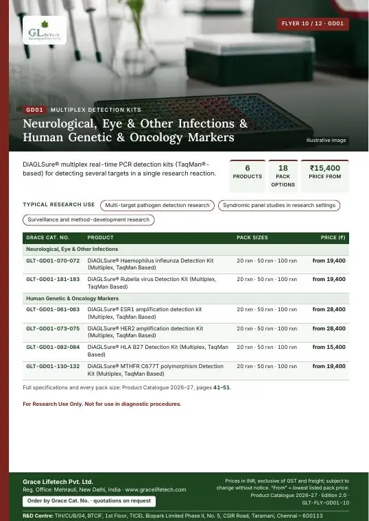Click catalogue number GLT-GD01-073-075
The width and height of the screenshot is (369, 521).
click(53, 328)
